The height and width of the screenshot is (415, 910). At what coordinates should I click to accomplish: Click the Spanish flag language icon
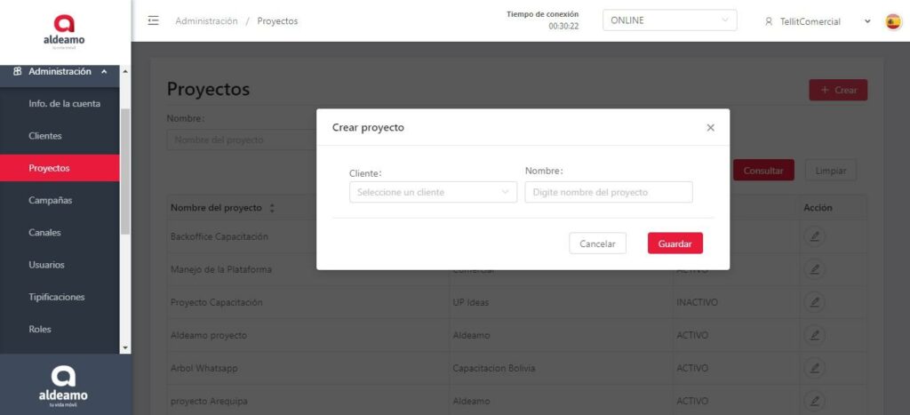pyautogui.click(x=893, y=21)
